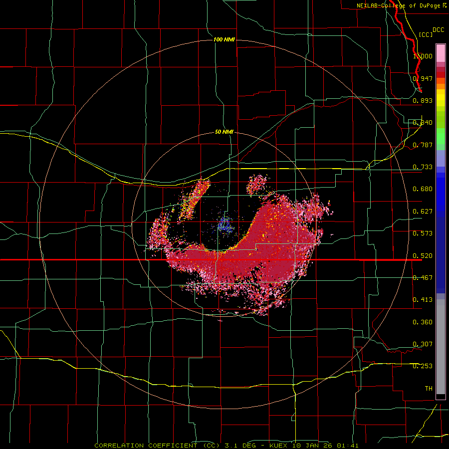Click the DCC label above the color scale
The width and height of the screenshot is (449, 449).
click(x=438, y=29)
